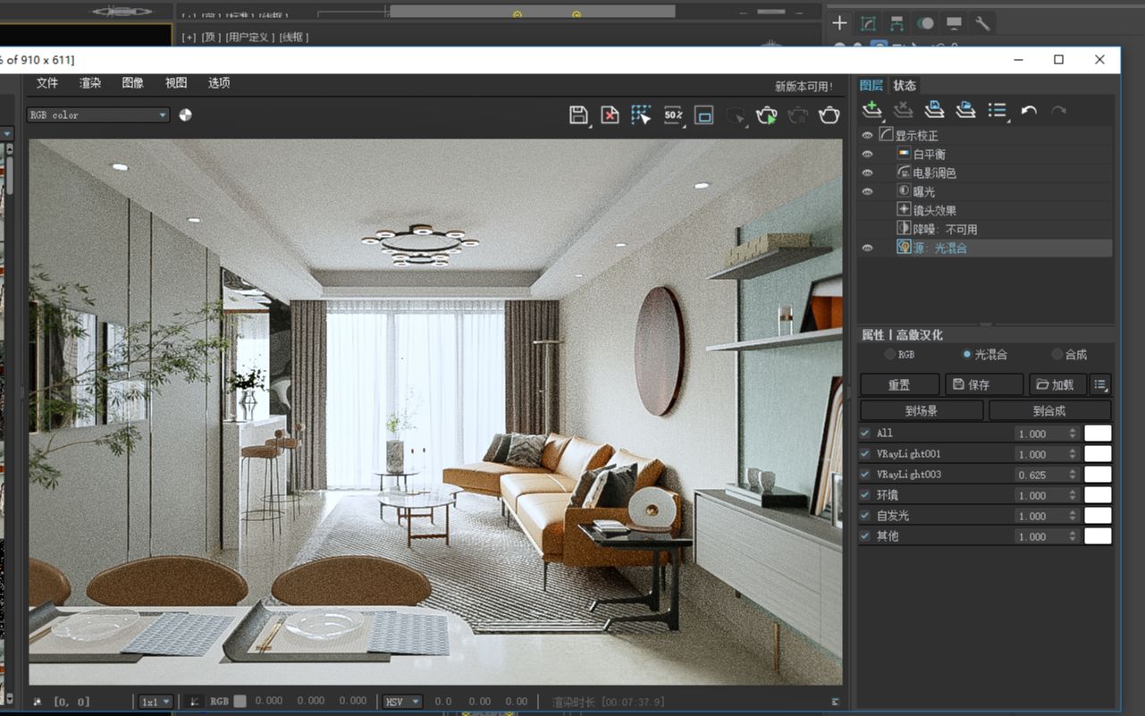Screen dimensions: 1145x716
Task: Hide the 曝光 layer with its eye icon
Action: coord(866,190)
